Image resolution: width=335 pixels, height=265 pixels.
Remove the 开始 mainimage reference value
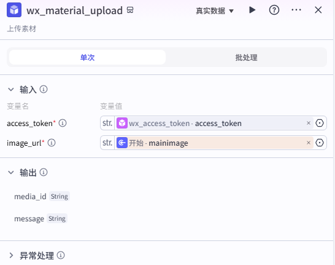coord(308,143)
